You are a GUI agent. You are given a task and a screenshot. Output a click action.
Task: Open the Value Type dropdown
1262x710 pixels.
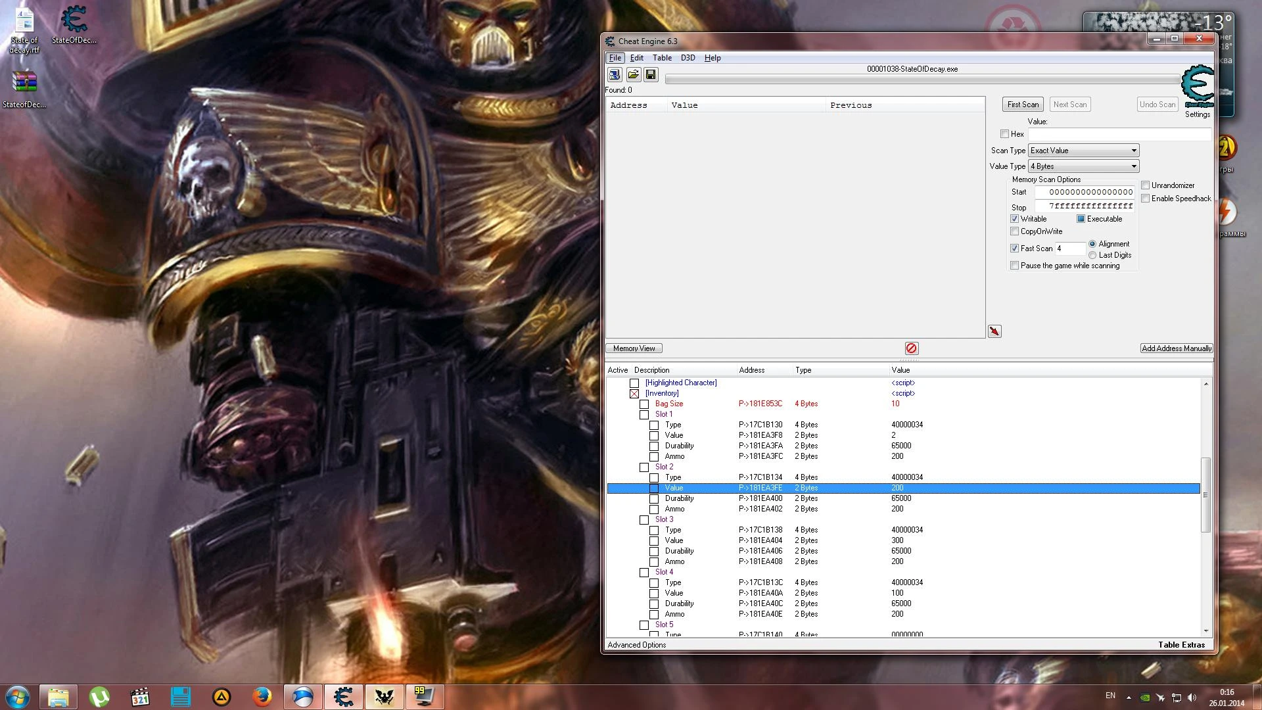click(x=1083, y=166)
